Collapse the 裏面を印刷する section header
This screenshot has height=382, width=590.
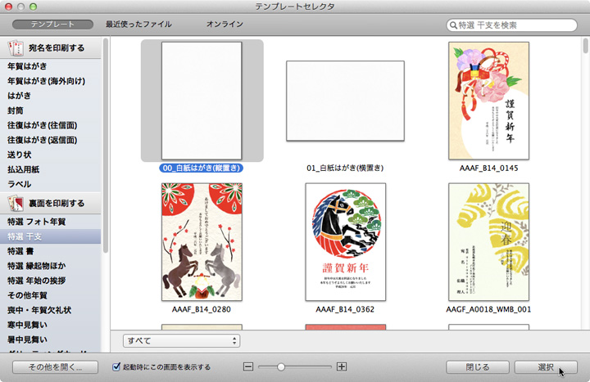pyautogui.click(x=56, y=203)
